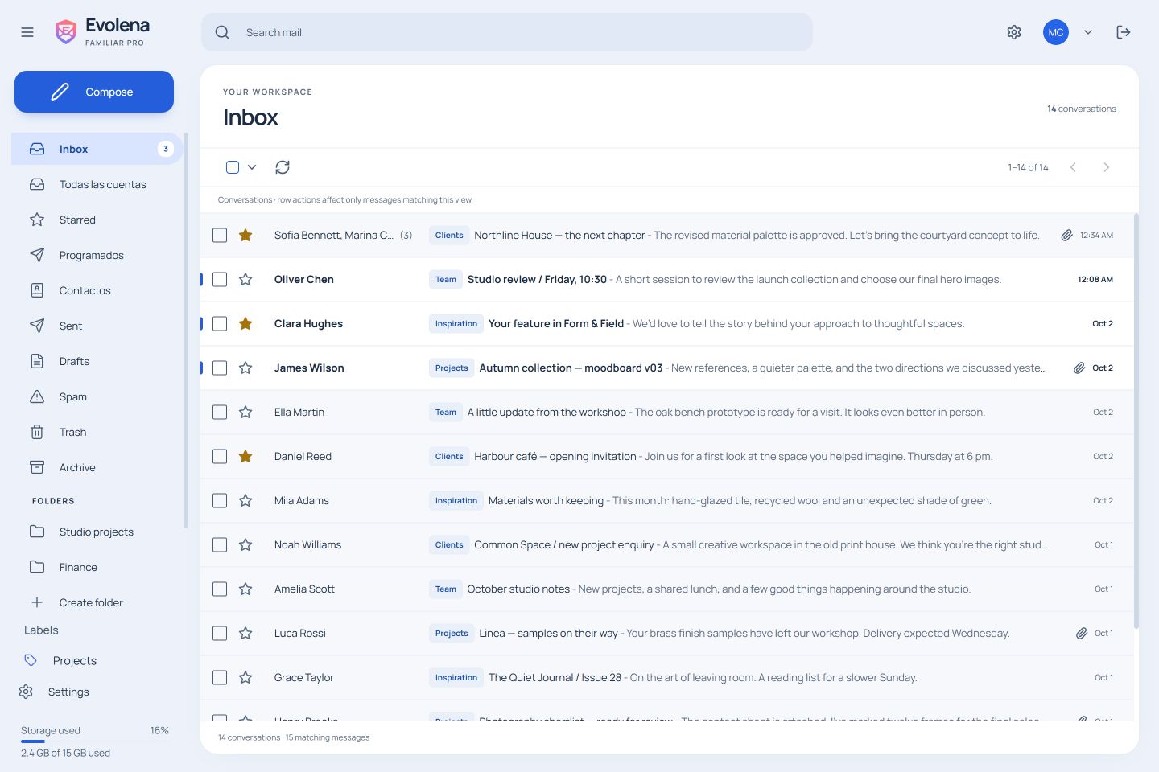This screenshot has width=1159, height=772.
Task: Open the Archive folder
Action: pos(97,467)
